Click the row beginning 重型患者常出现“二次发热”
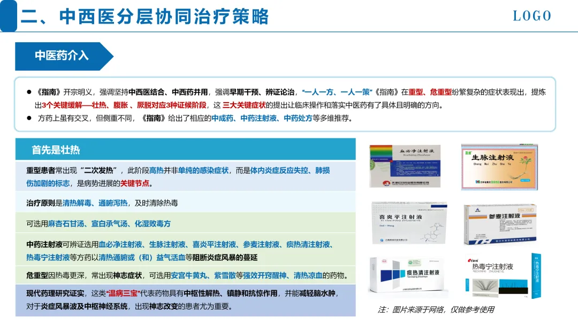This screenshot has width=578, height=325. click(185, 176)
